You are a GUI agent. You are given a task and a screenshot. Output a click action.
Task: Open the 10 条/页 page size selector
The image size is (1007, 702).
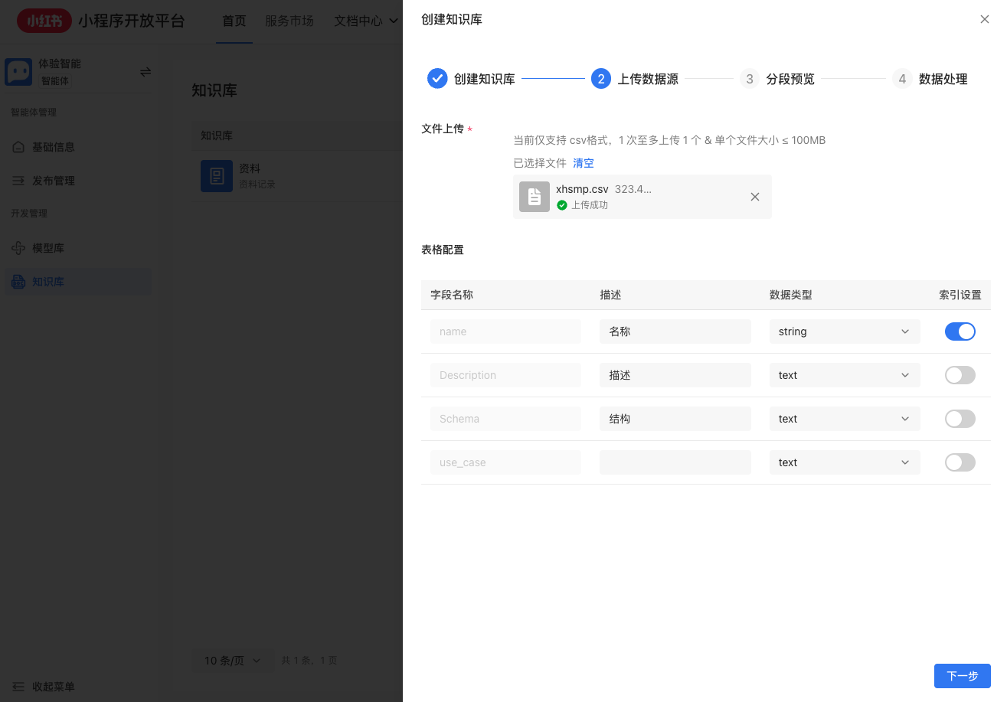tap(232, 659)
